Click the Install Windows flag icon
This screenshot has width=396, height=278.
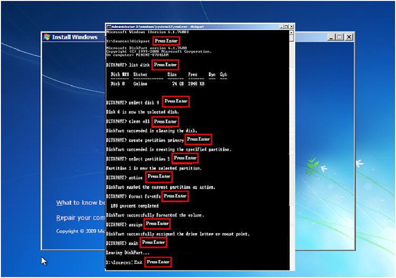(x=46, y=37)
